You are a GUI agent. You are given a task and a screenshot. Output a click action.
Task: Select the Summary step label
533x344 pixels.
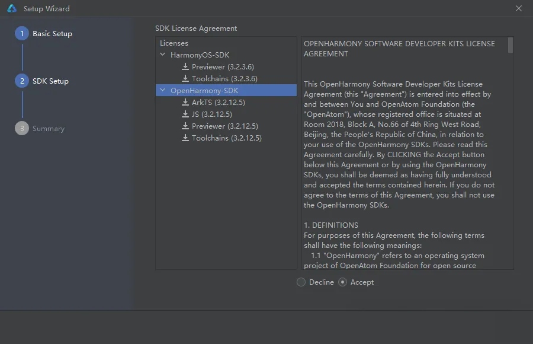click(49, 129)
